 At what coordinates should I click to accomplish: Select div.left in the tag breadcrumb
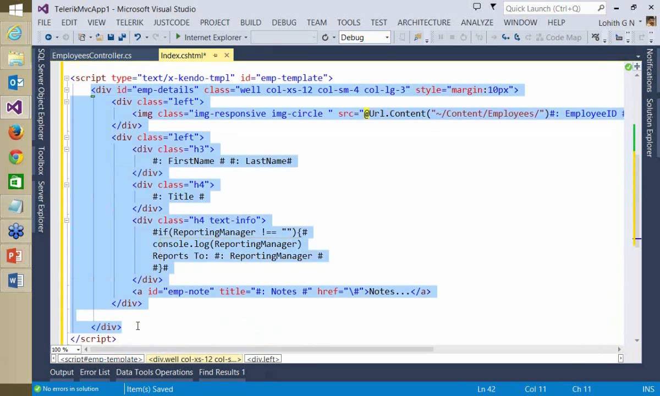pos(263,359)
